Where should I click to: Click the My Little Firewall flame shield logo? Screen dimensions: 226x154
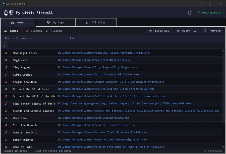(x=9, y=13)
